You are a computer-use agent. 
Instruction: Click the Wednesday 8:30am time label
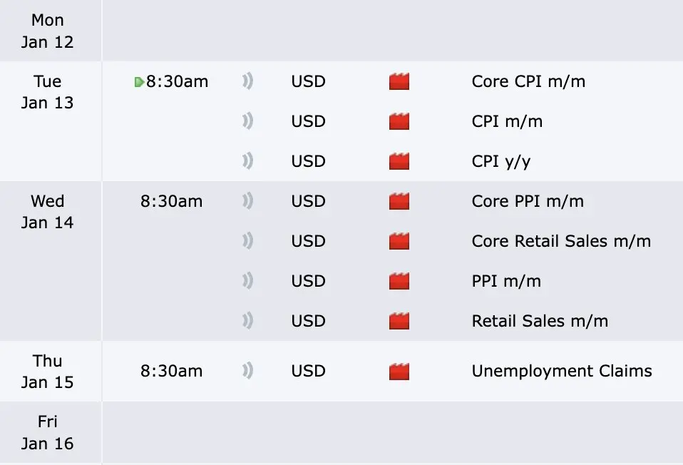coord(171,201)
